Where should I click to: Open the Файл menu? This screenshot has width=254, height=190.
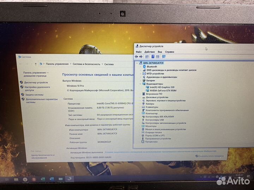coord(139,52)
